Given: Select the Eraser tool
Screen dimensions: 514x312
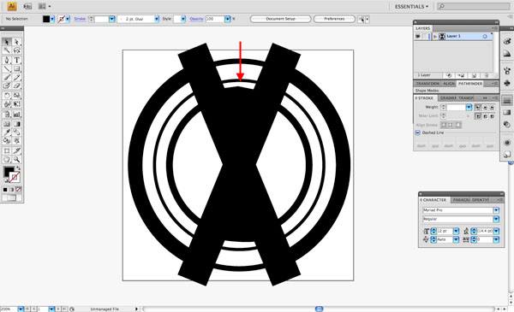Looking at the screenshot, I should [17, 85].
